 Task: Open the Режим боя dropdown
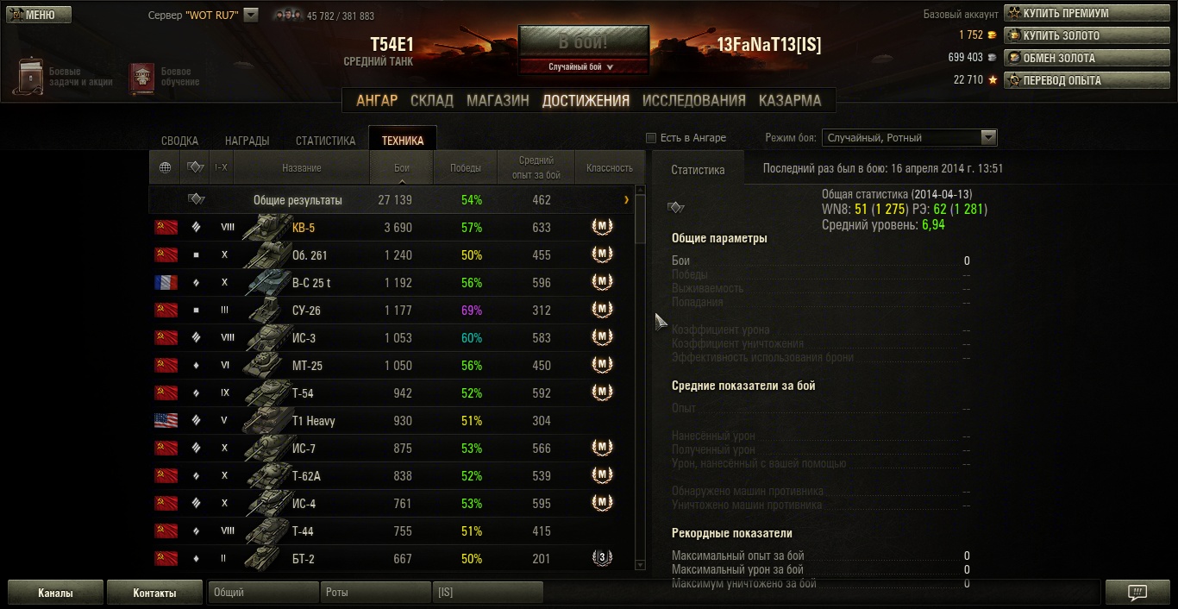tap(910, 137)
